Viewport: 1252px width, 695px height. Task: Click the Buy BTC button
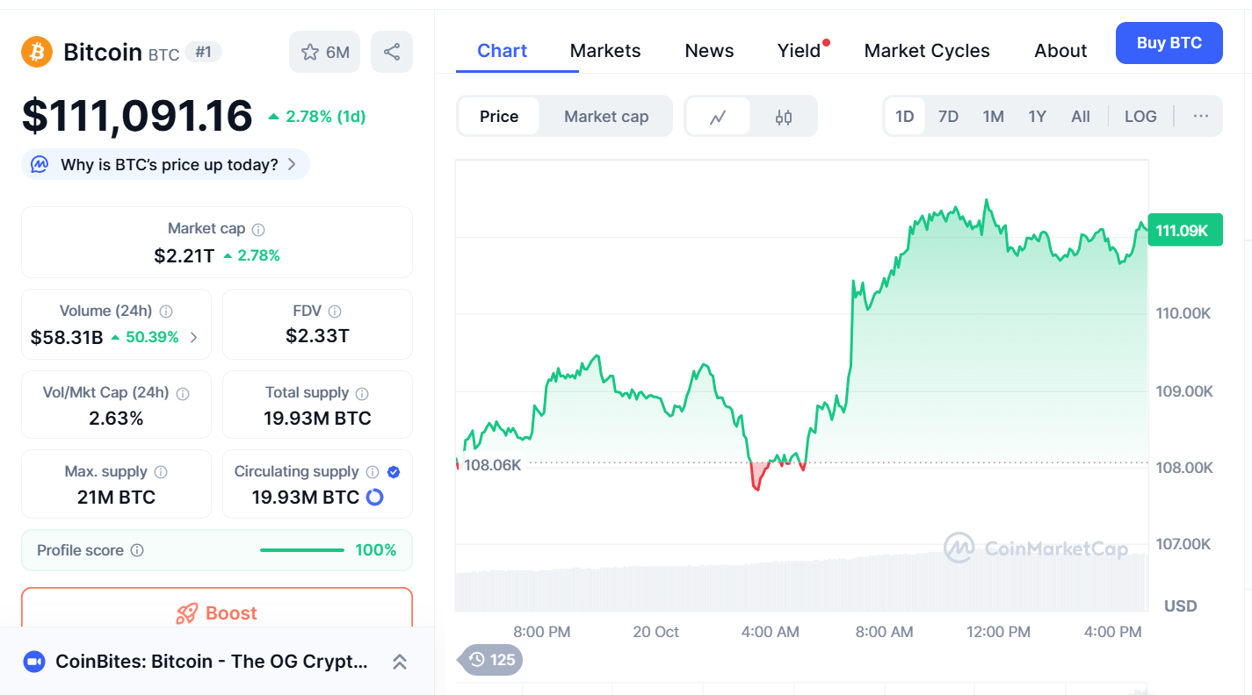click(x=1169, y=43)
